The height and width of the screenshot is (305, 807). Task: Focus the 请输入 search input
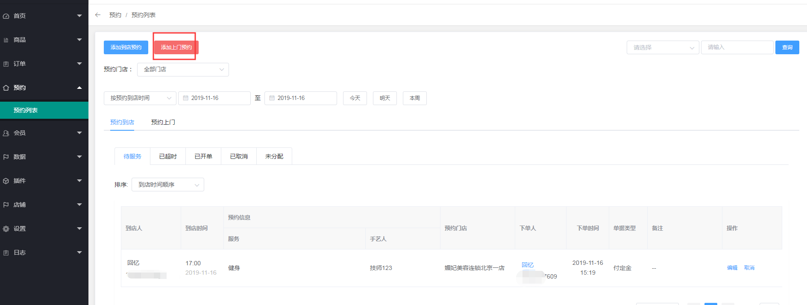click(x=737, y=47)
